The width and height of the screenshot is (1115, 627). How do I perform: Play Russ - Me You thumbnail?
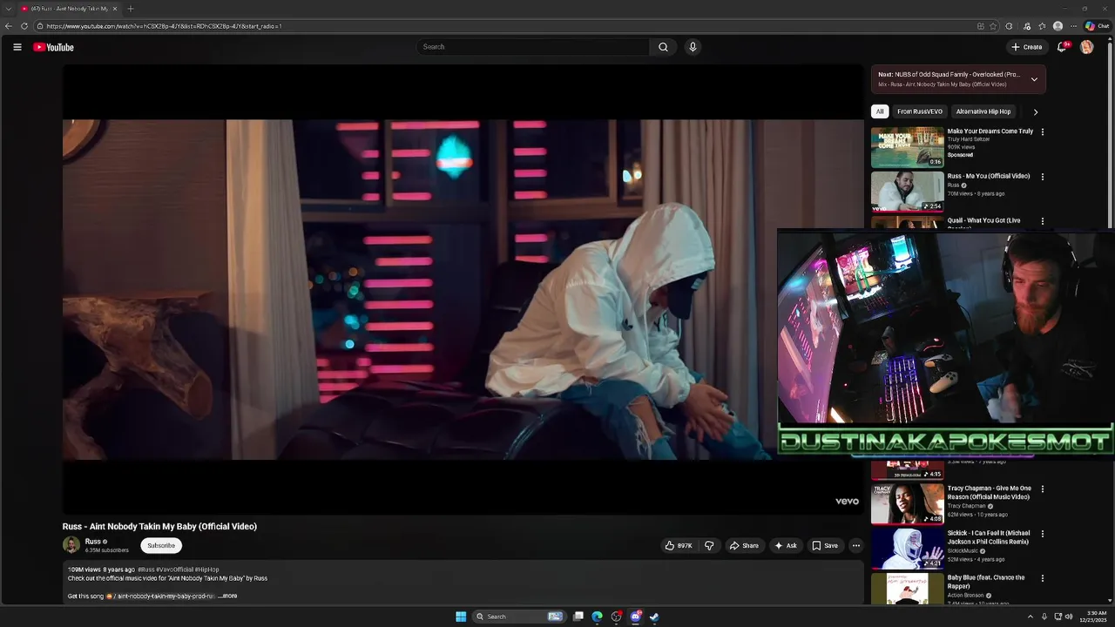tap(908, 192)
